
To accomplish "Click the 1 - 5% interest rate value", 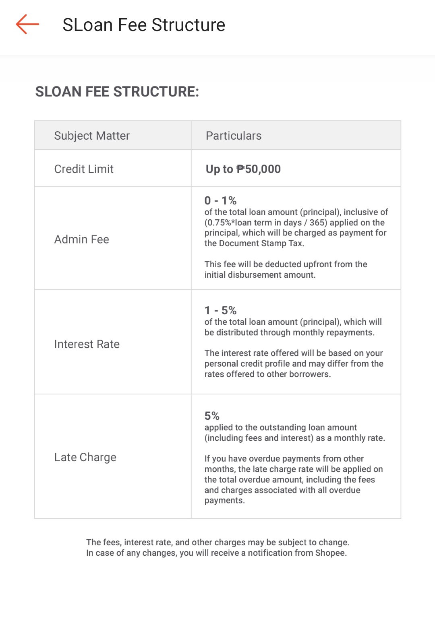I will pyautogui.click(x=220, y=310).
